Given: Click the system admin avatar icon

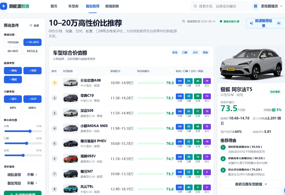Looking at the screenshot, I should [x=255, y=6].
